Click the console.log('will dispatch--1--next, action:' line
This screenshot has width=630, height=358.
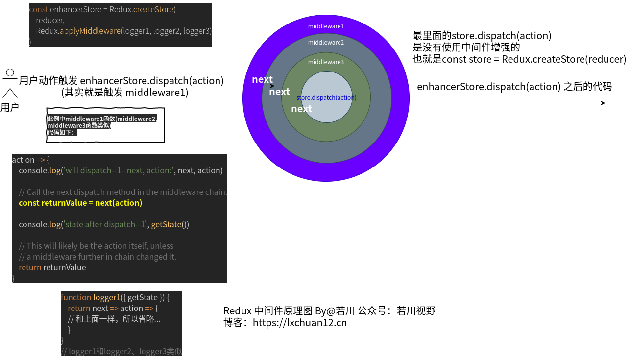pyautogui.click(x=121, y=170)
